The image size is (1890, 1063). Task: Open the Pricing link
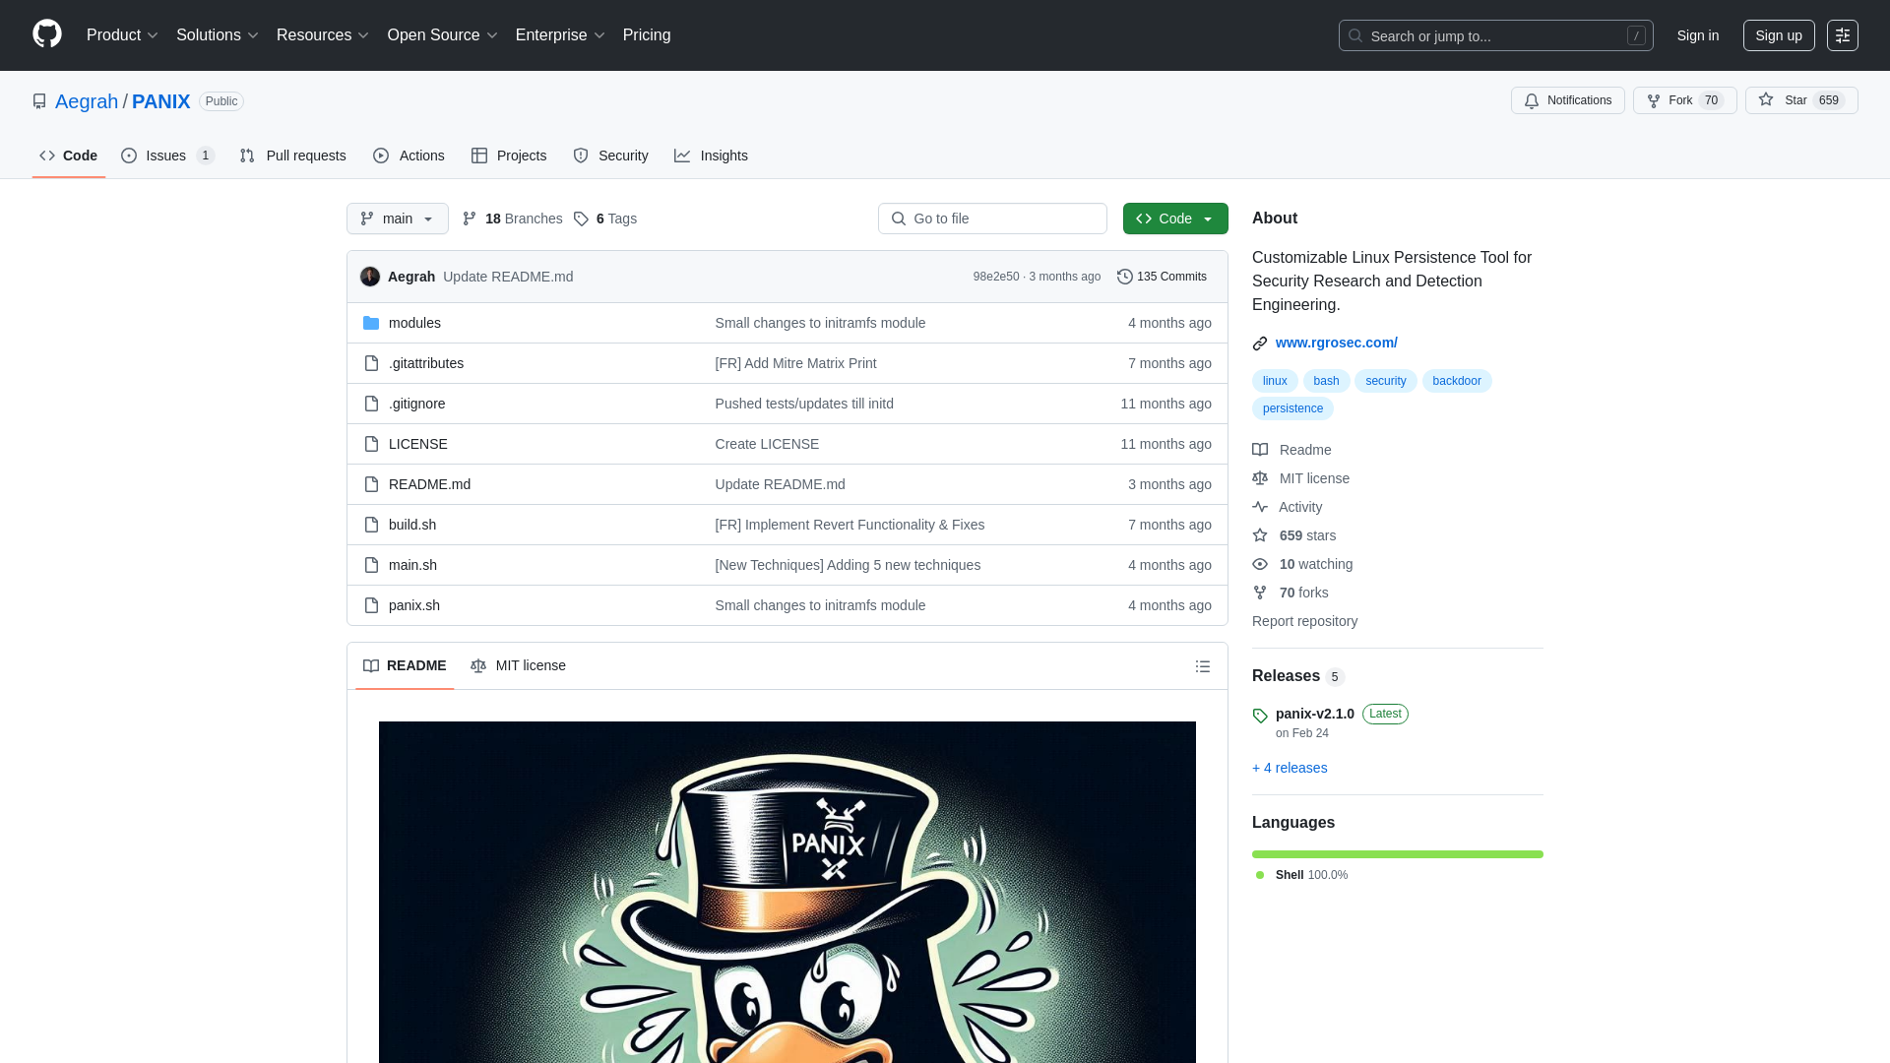[647, 35]
